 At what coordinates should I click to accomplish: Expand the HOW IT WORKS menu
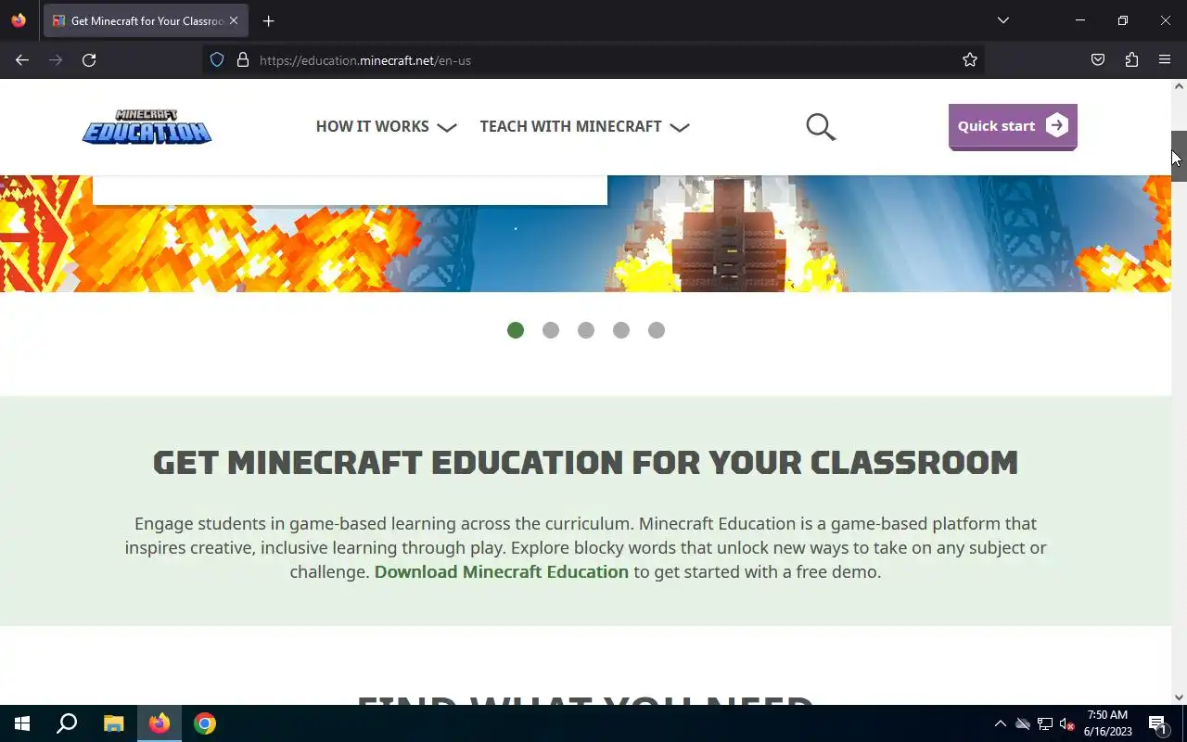(386, 126)
